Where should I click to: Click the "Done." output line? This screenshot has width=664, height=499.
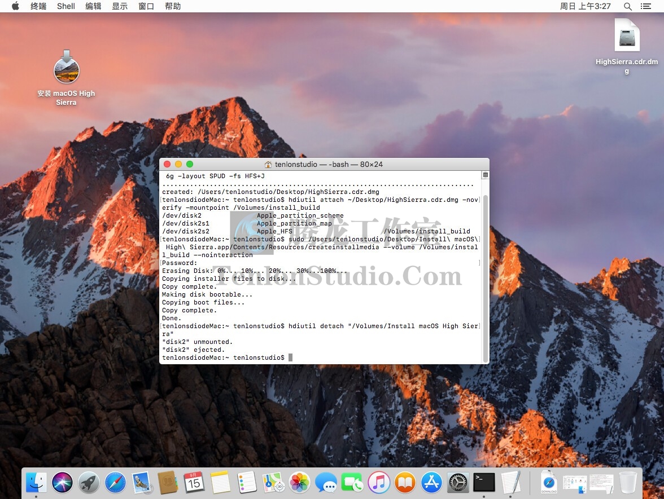coord(172,319)
